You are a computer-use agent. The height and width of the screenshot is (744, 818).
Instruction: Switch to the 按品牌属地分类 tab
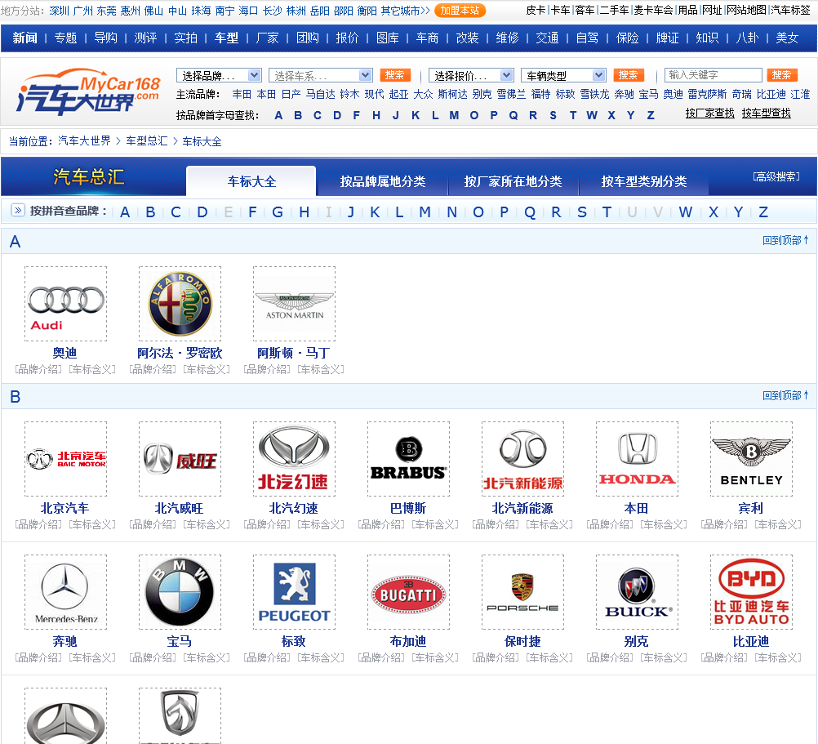pyautogui.click(x=382, y=181)
